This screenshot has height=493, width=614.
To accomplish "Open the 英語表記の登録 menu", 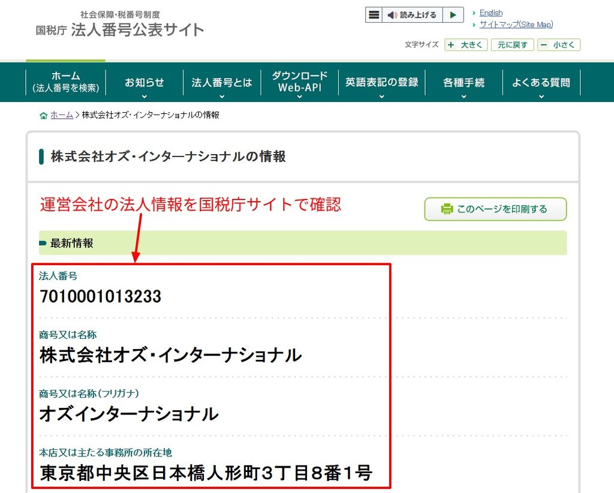I will click(x=382, y=82).
